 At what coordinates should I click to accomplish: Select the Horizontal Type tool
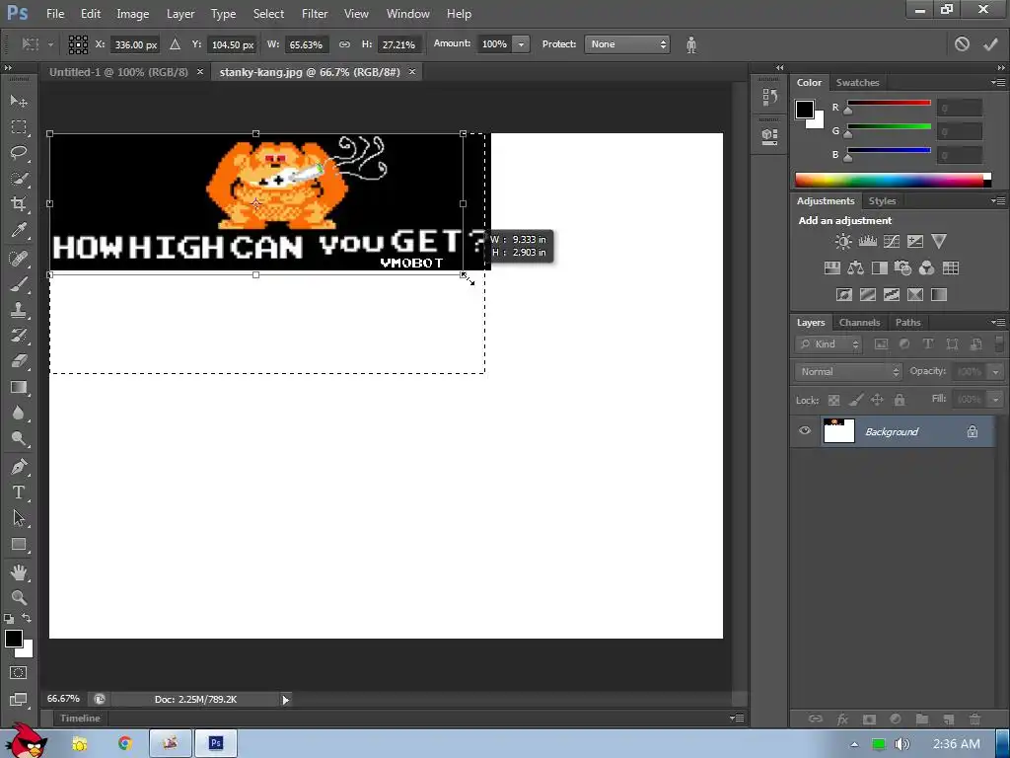coord(18,493)
